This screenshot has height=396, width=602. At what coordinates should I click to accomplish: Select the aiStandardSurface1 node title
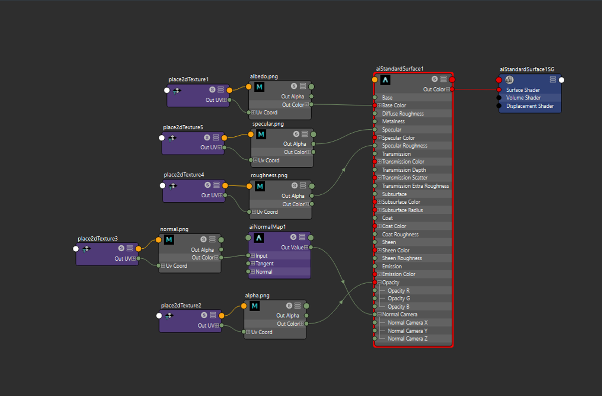point(400,69)
